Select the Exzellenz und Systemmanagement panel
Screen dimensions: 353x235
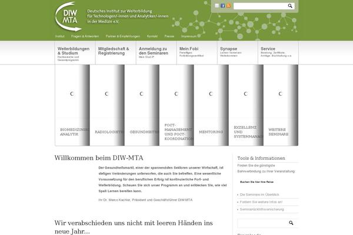tap(246, 105)
